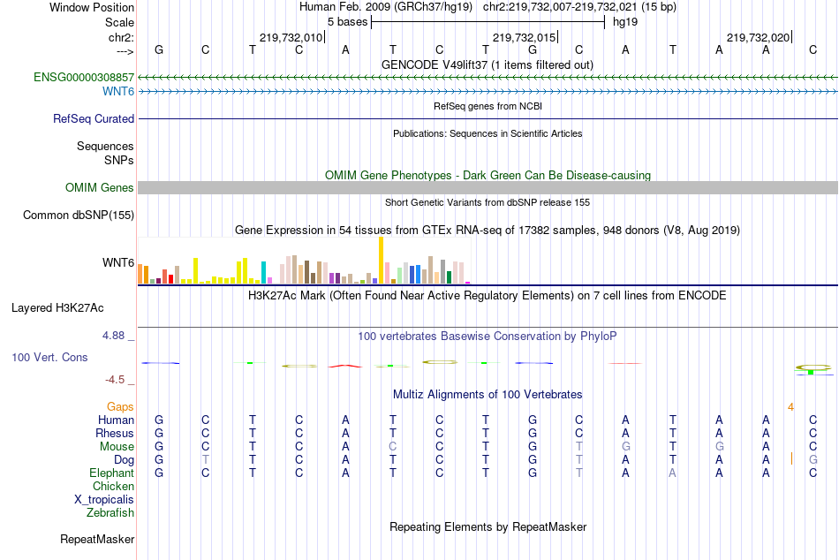Image resolution: width=839 pixels, height=560 pixels.
Task: Click the Publications: Sequences in Scientific Articles title
Action: [488, 133]
